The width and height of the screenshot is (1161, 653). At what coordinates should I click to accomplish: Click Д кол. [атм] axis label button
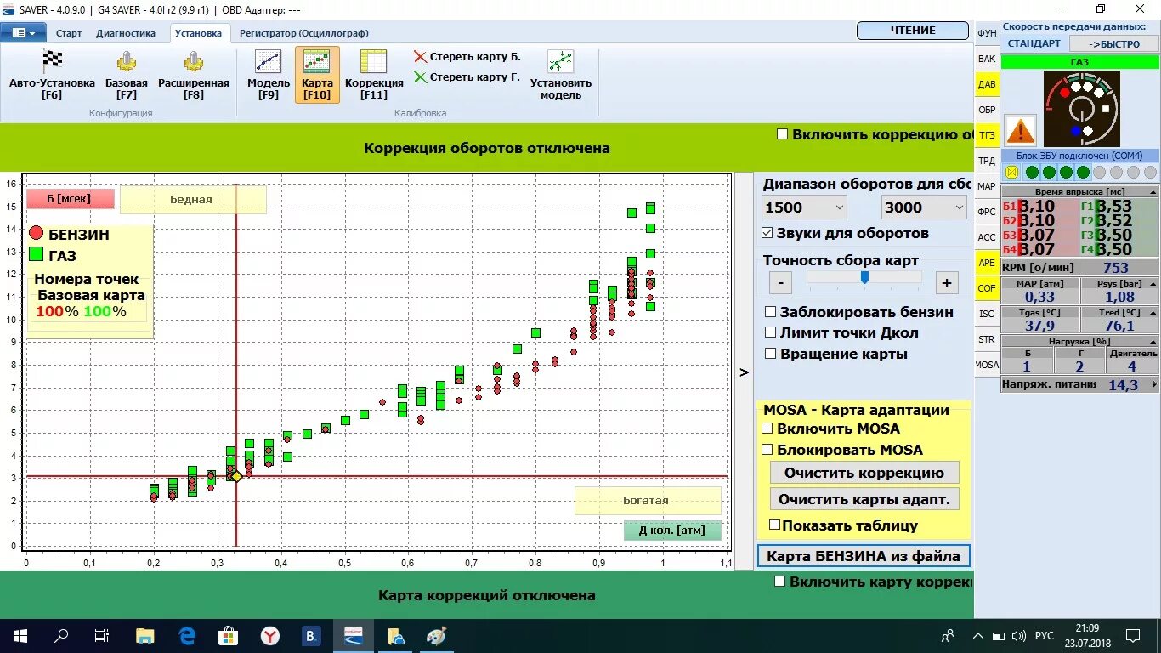point(671,531)
